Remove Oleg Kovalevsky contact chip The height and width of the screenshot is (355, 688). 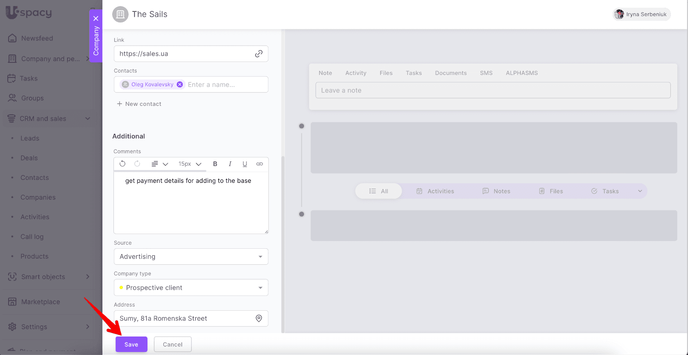pyautogui.click(x=180, y=85)
